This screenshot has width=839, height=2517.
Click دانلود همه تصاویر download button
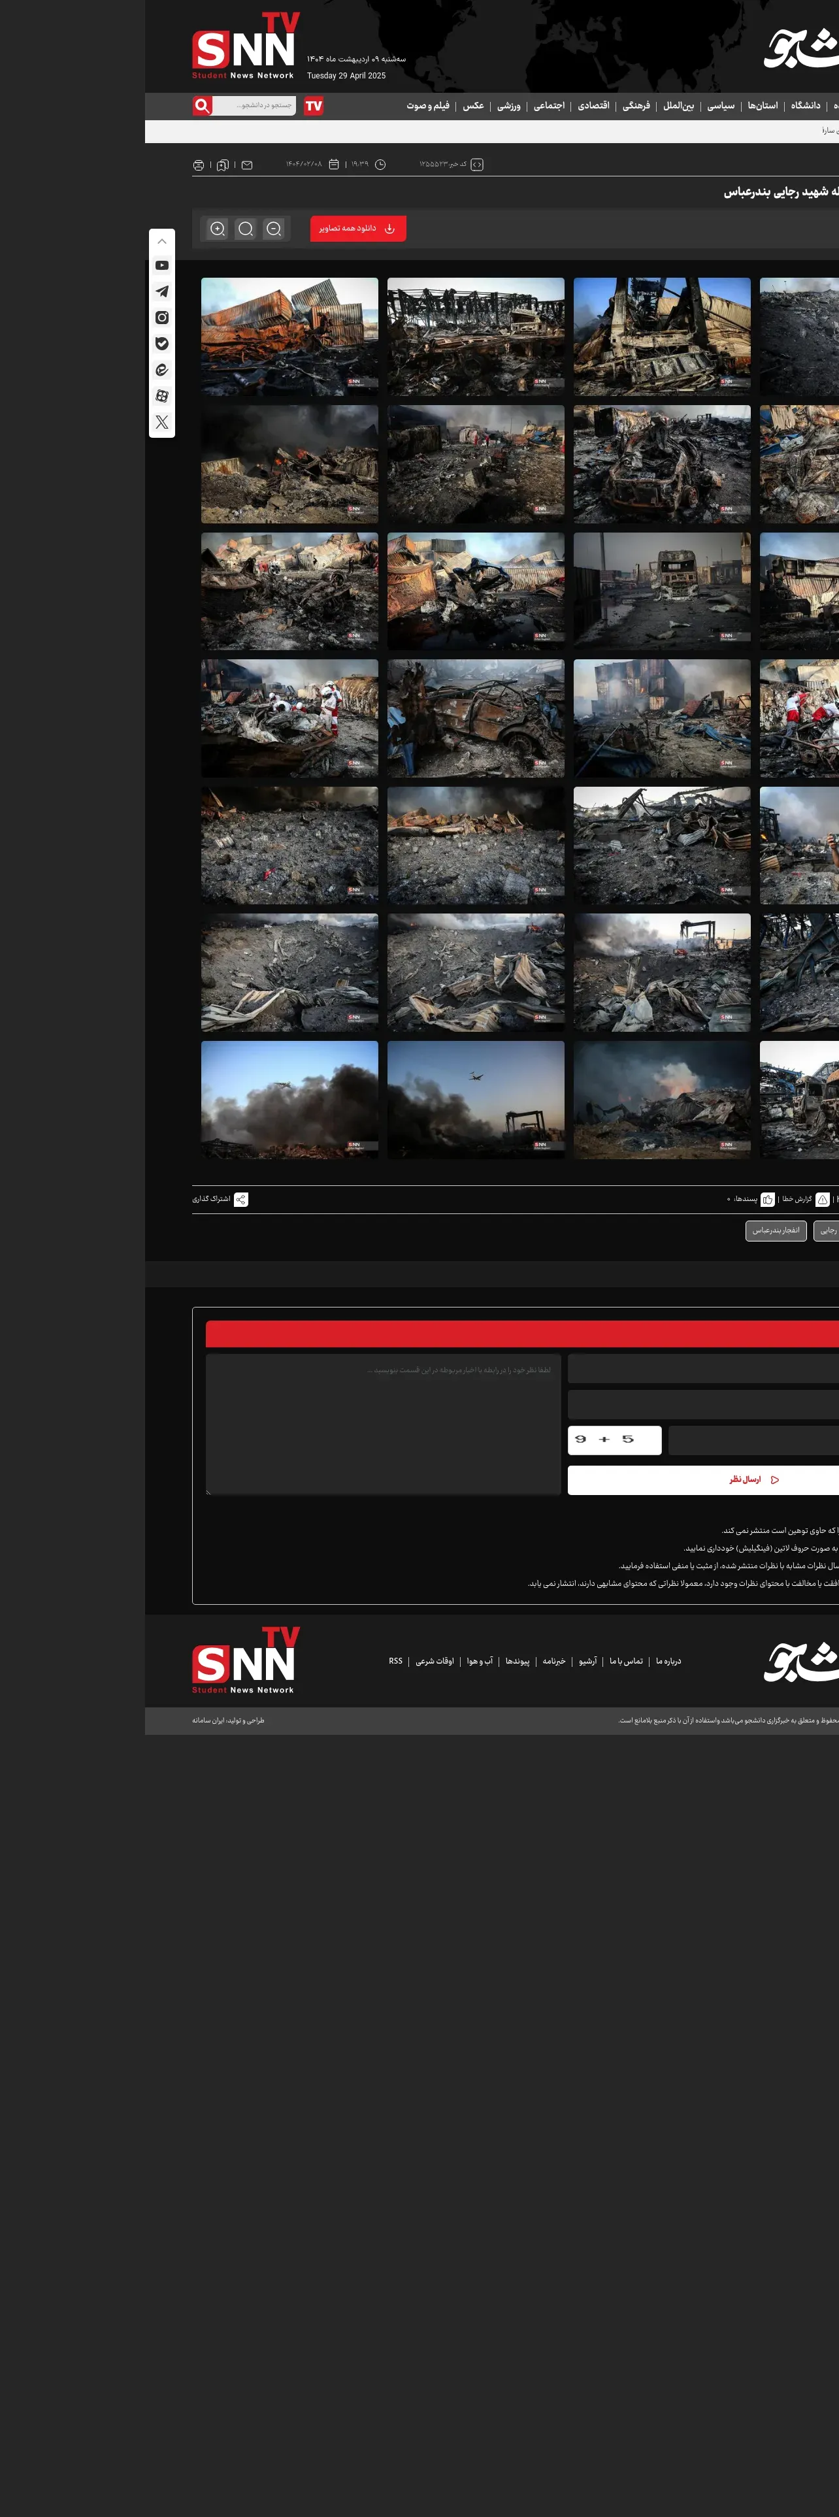pos(359,229)
